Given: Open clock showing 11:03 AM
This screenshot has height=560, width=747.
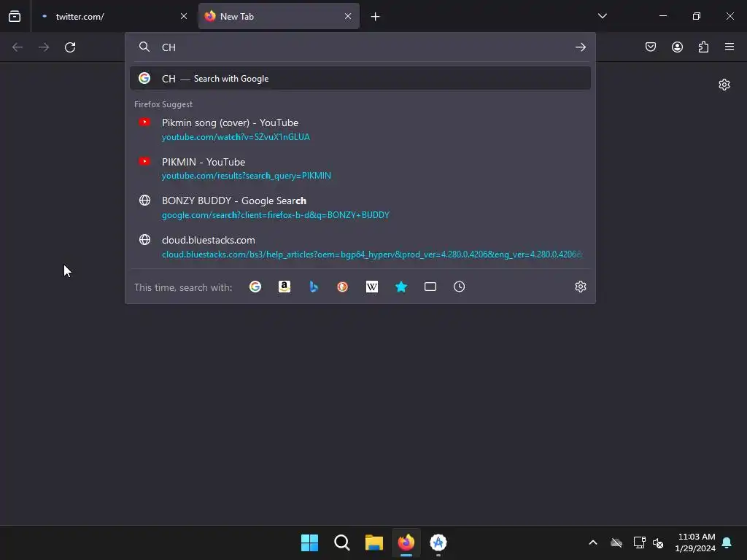Looking at the screenshot, I should pyautogui.click(x=695, y=542).
